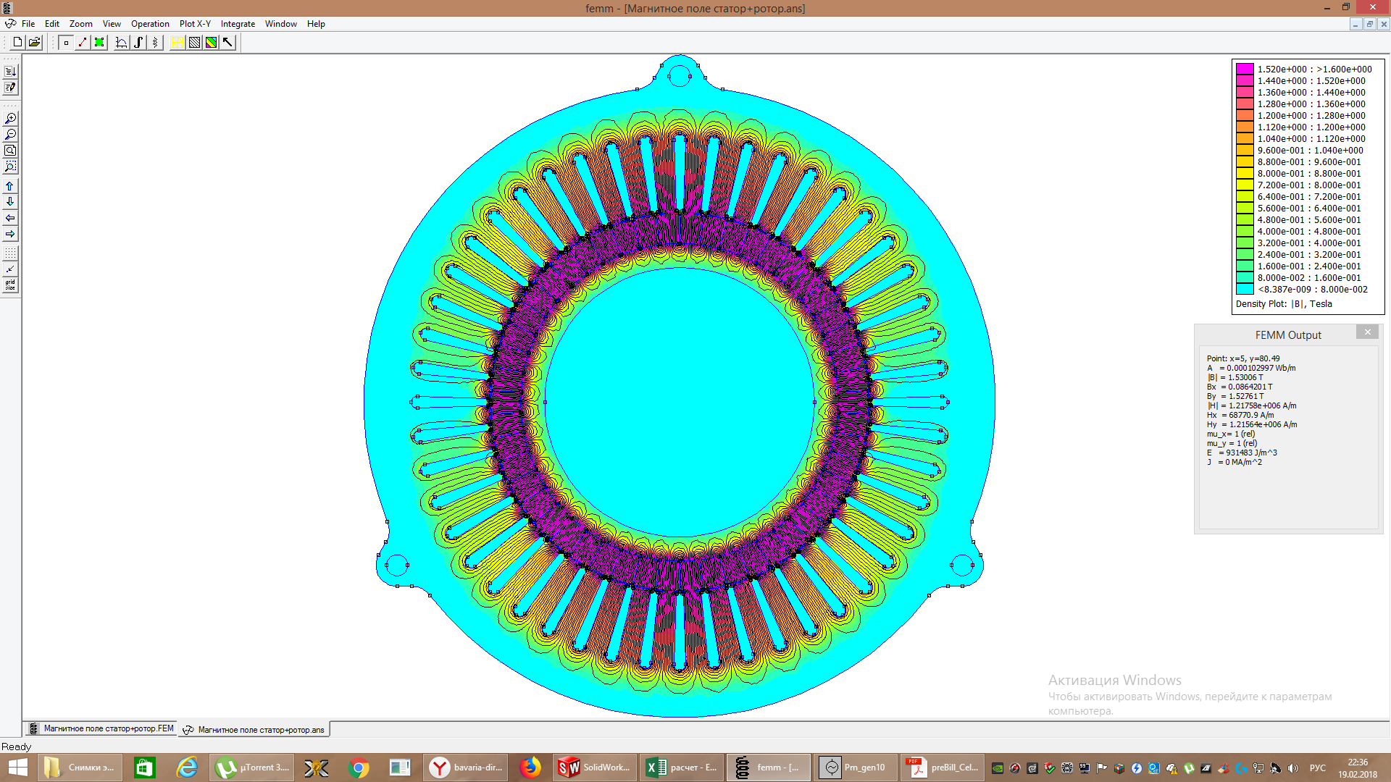Click the volume speaker tray icon

[1293, 768]
